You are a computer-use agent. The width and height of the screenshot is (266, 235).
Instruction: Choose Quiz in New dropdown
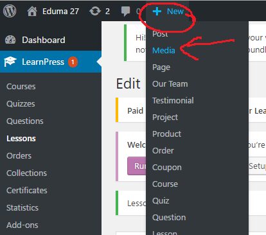point(161,201)
